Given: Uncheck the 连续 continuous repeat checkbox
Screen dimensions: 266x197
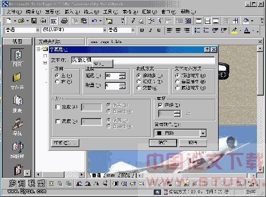Looking at the screenshot, I should (160, 105).
